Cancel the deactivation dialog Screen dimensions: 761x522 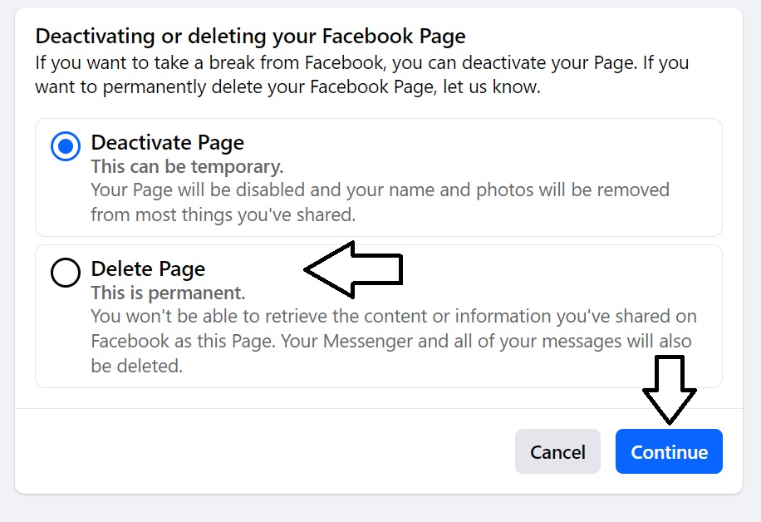[557, 451]
